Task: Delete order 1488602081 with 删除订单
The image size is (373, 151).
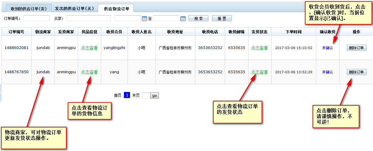Action: coord(356,48)
